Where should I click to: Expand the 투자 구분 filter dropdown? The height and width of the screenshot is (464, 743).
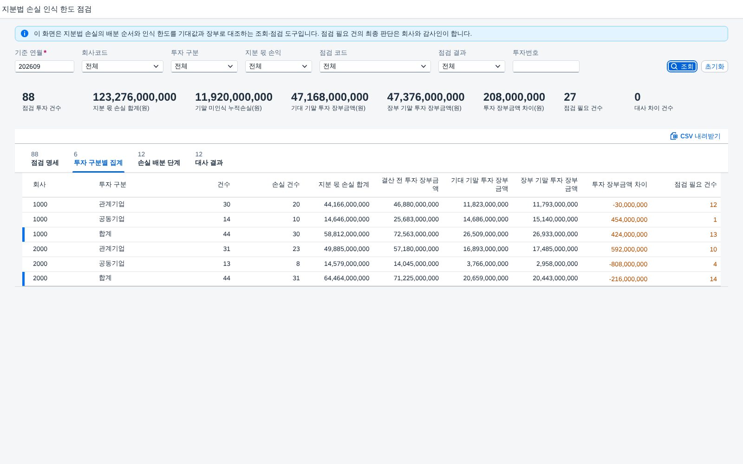(x=204, y=66)
